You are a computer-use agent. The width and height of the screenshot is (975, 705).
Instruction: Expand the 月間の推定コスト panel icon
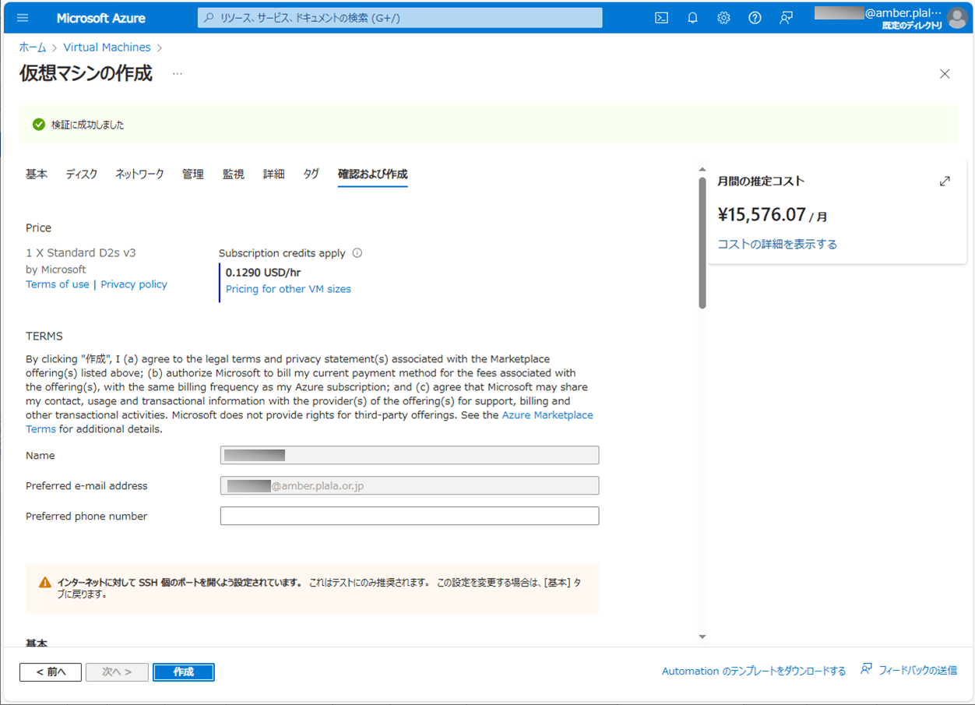[x=945, y=182]
